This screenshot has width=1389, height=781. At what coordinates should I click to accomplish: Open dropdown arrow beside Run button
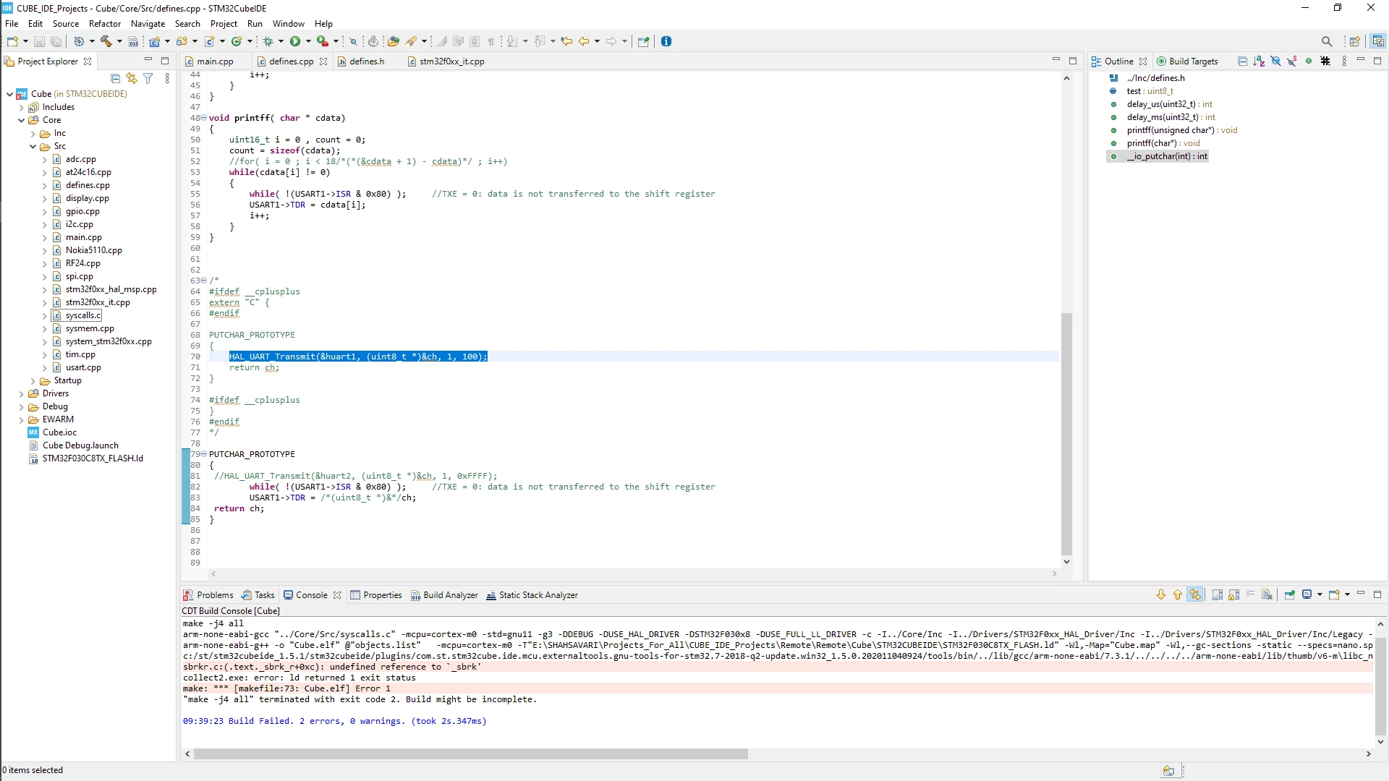(x=308, y=42)
